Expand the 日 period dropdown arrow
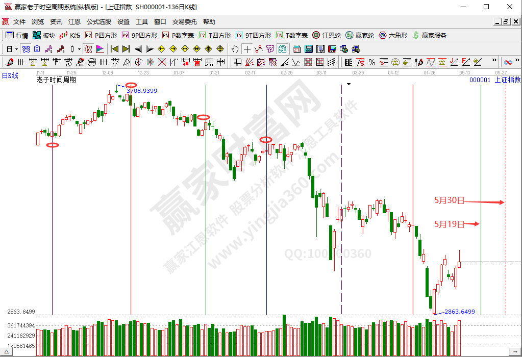This screenshot has width=522, height=357. [16, 49]
